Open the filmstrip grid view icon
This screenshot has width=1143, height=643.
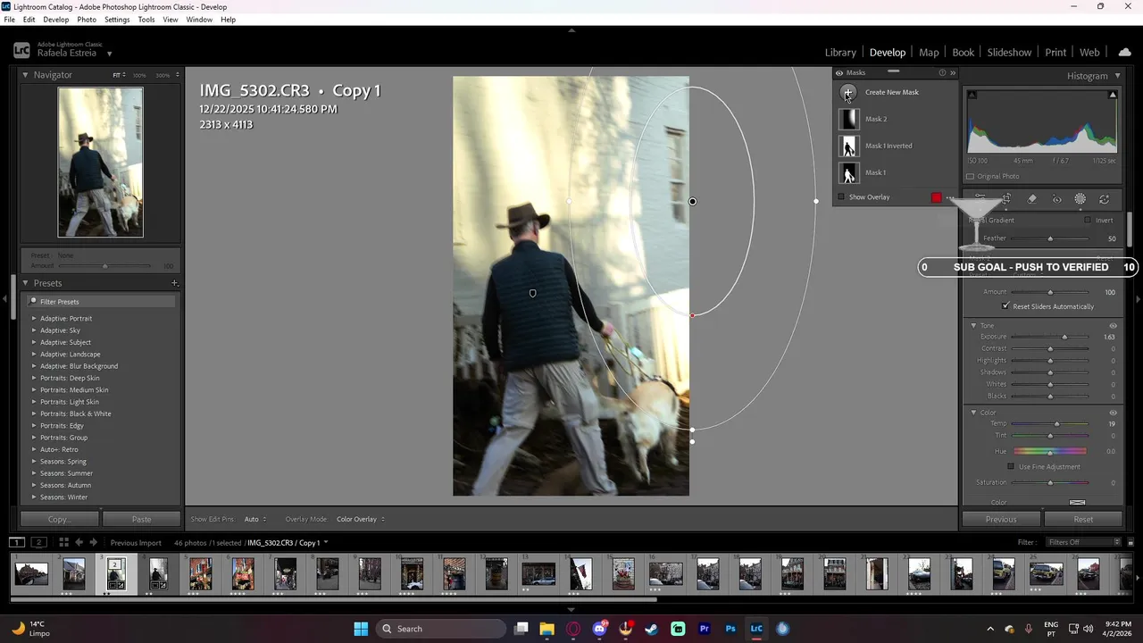point(63,542)
